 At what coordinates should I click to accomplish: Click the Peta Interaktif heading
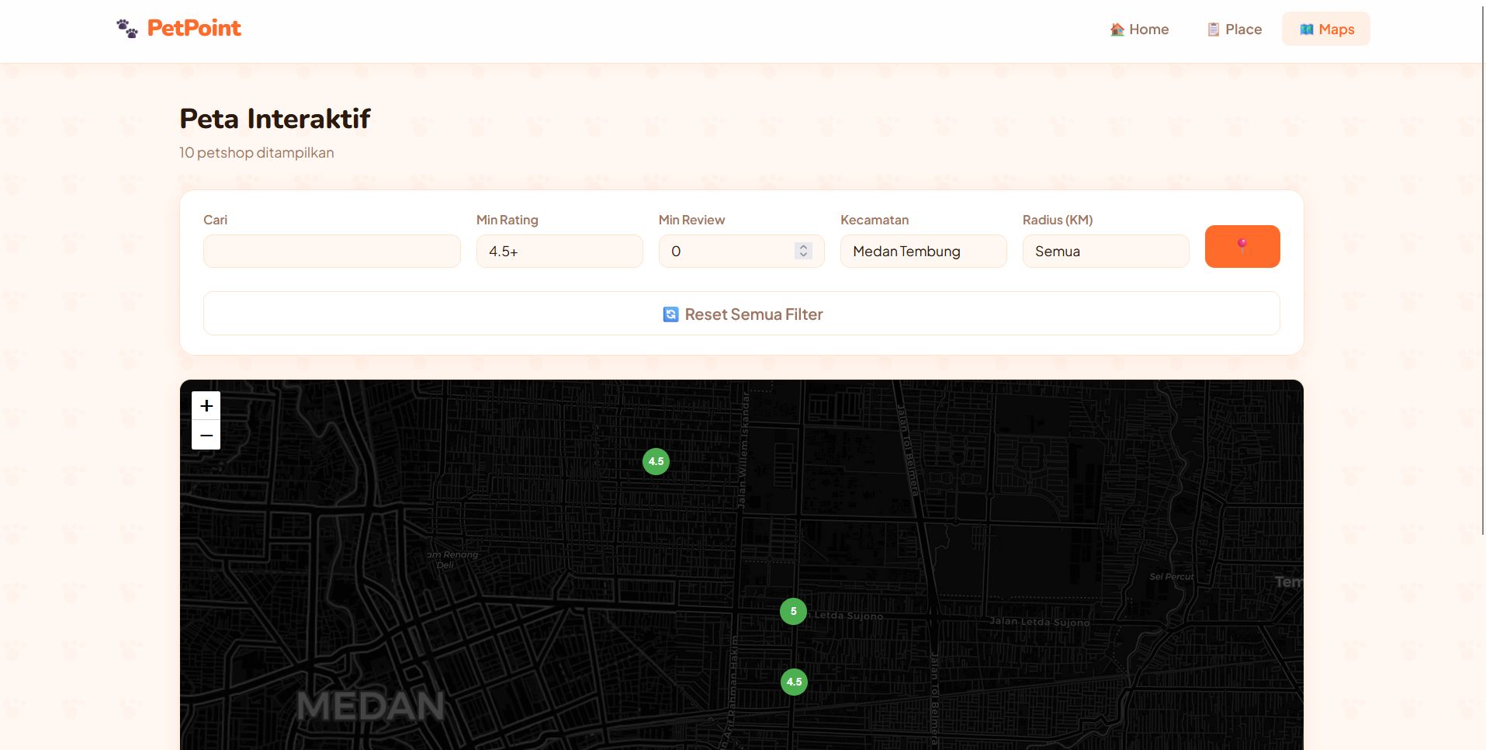(275, 119)
